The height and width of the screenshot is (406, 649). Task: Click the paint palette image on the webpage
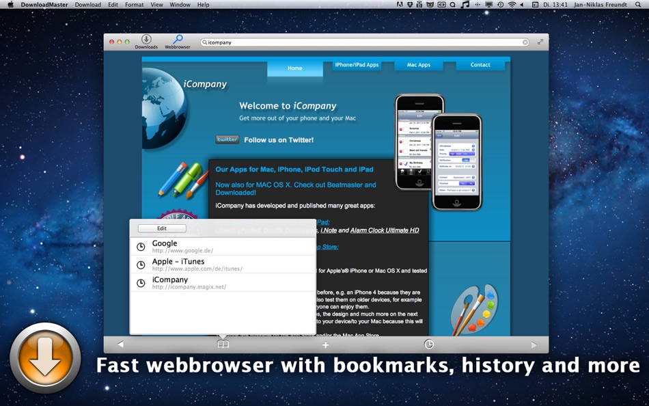(473, 310)
